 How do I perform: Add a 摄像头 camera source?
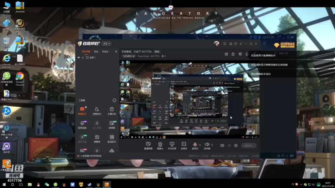click(160, 145)
